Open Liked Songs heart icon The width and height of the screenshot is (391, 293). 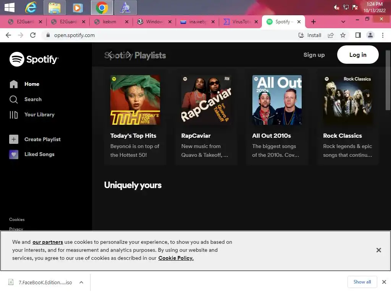pos(14,155)
